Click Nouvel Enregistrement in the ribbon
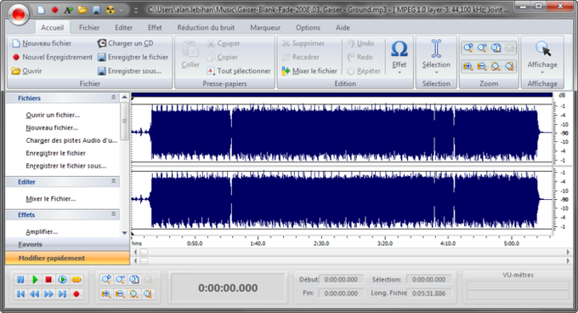This screenshot has height=313, width=578. tap(53, 57)
